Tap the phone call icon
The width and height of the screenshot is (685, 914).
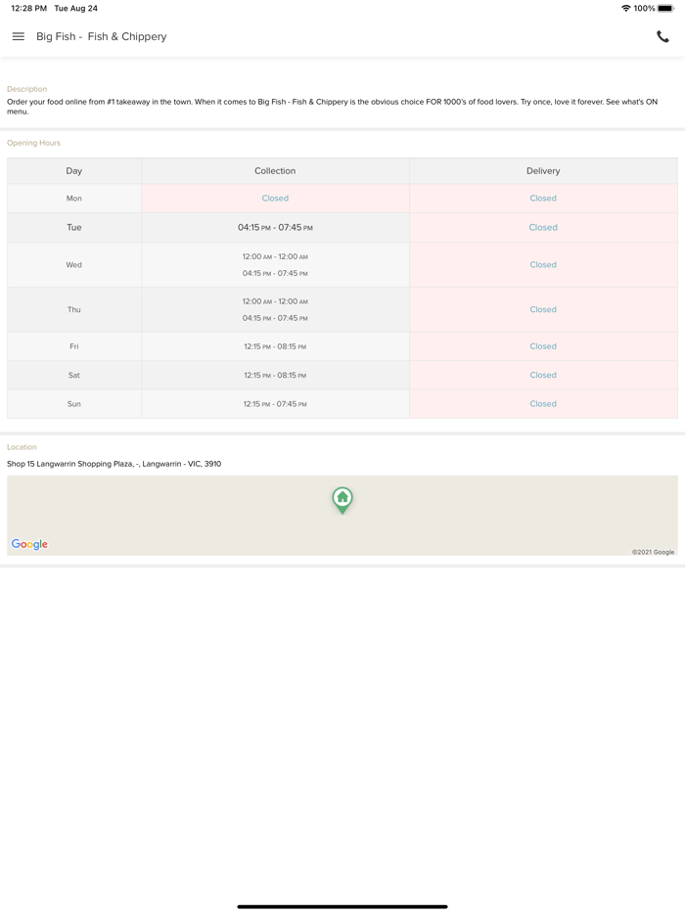[662, 37]
